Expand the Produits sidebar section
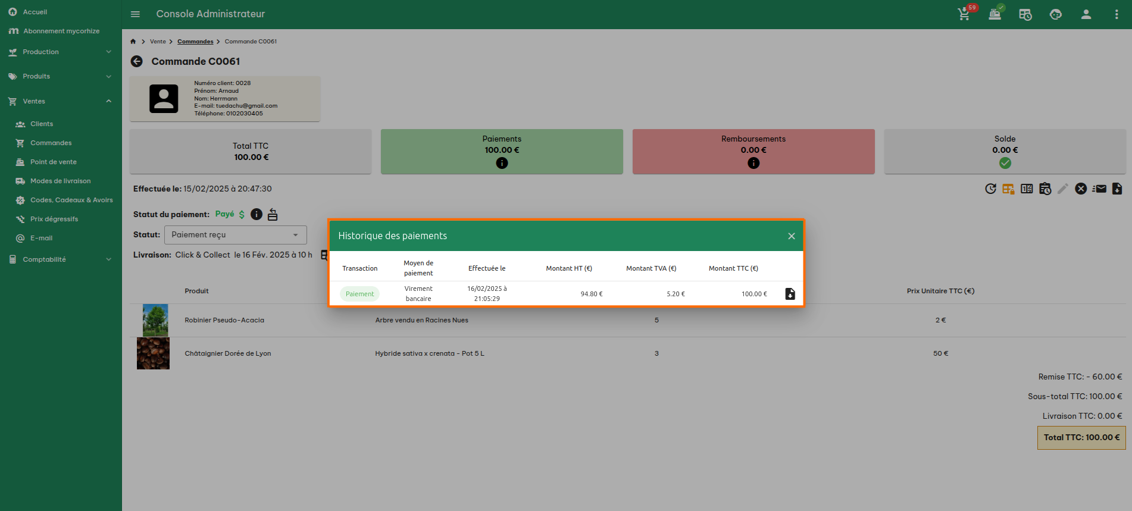The width and height of the screenshot is (1132, 511). (x=61, y=77)
